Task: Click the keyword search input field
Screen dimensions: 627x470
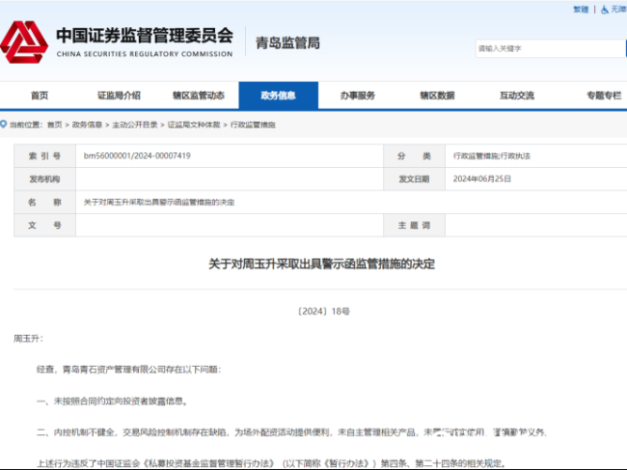Action: coord(548,47)
